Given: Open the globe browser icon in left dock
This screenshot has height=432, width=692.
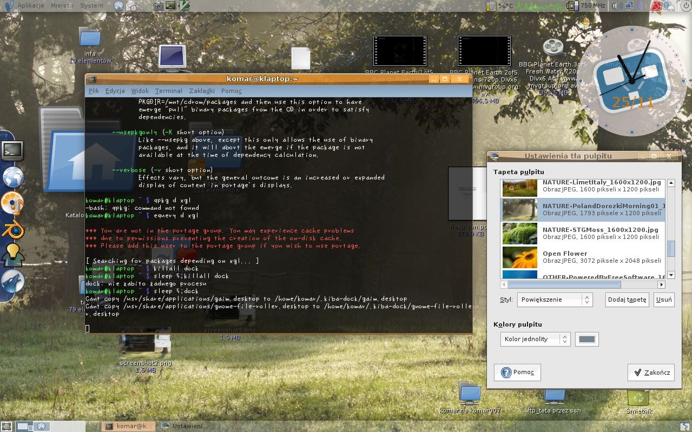Looking at the screenshot, I should click(13, 177).
